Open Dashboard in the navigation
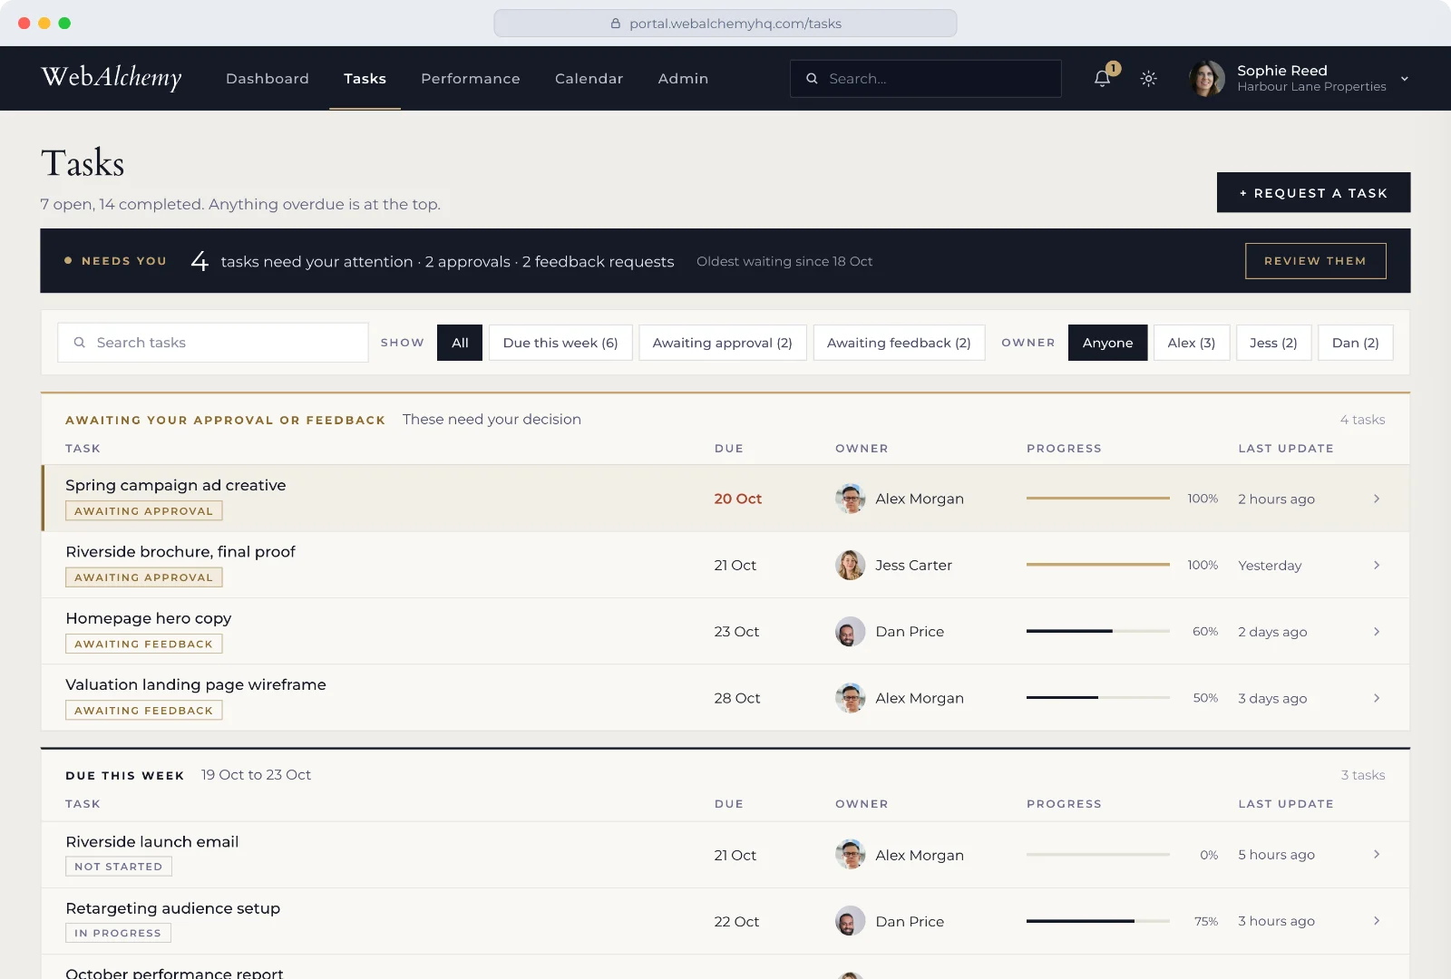The image size is (1451, 979). pyautogui.click(x=268, y=79)
